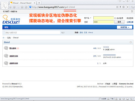135x101 pixels.
Task: Collapse the Discuz! category with round toggle
Action: pos(131,42)
